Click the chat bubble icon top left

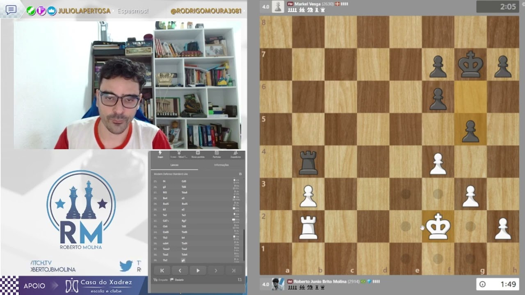pos(11,9)
